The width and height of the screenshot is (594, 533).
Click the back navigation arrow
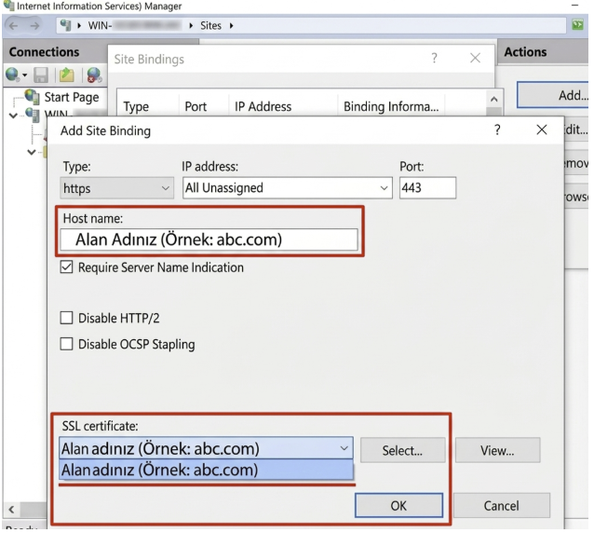click(13, 26)
